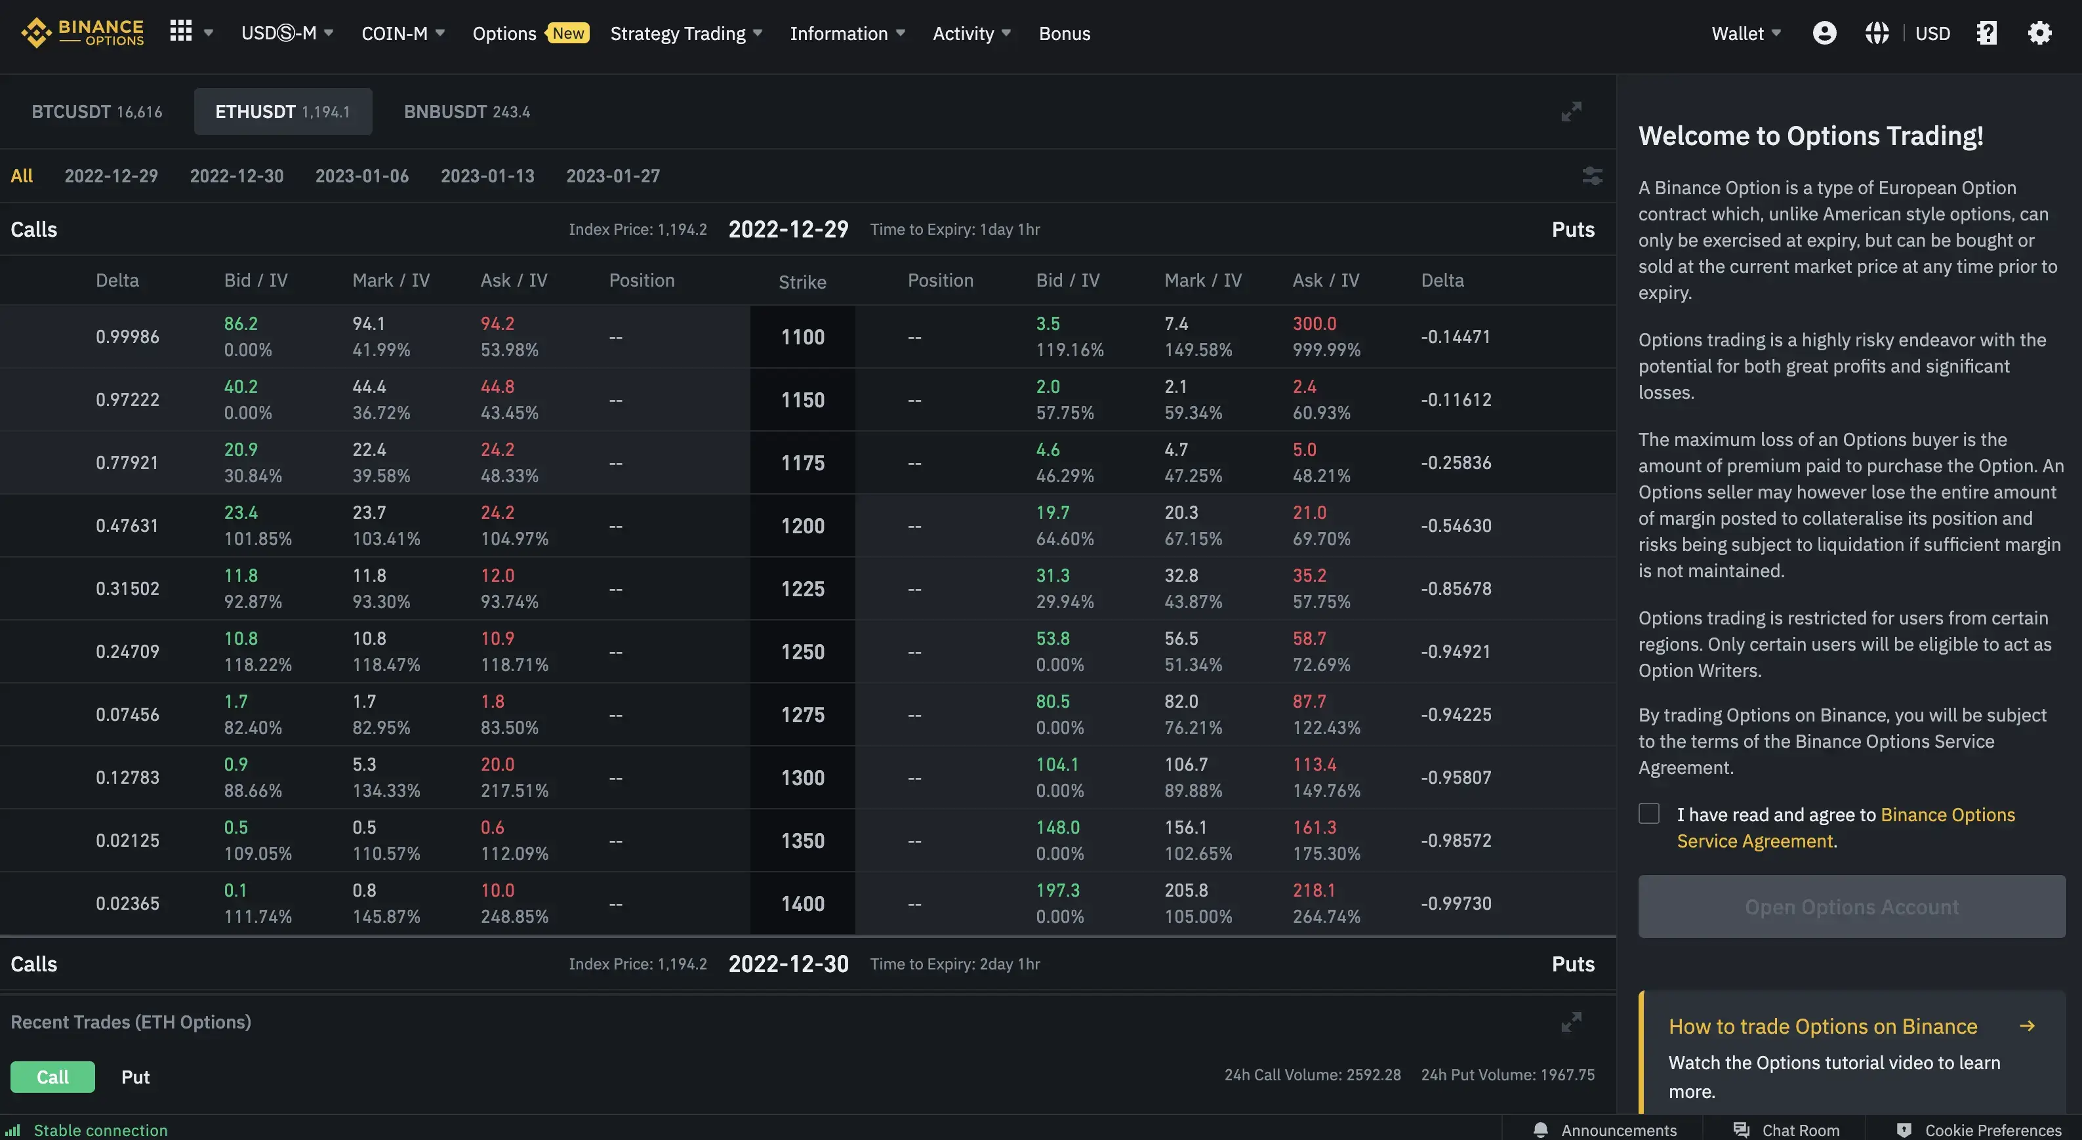Viewport: 2082px width, 1140px height.
Task: Expand the chart fullscreen arrows icon
Action: coord(1570,111)
